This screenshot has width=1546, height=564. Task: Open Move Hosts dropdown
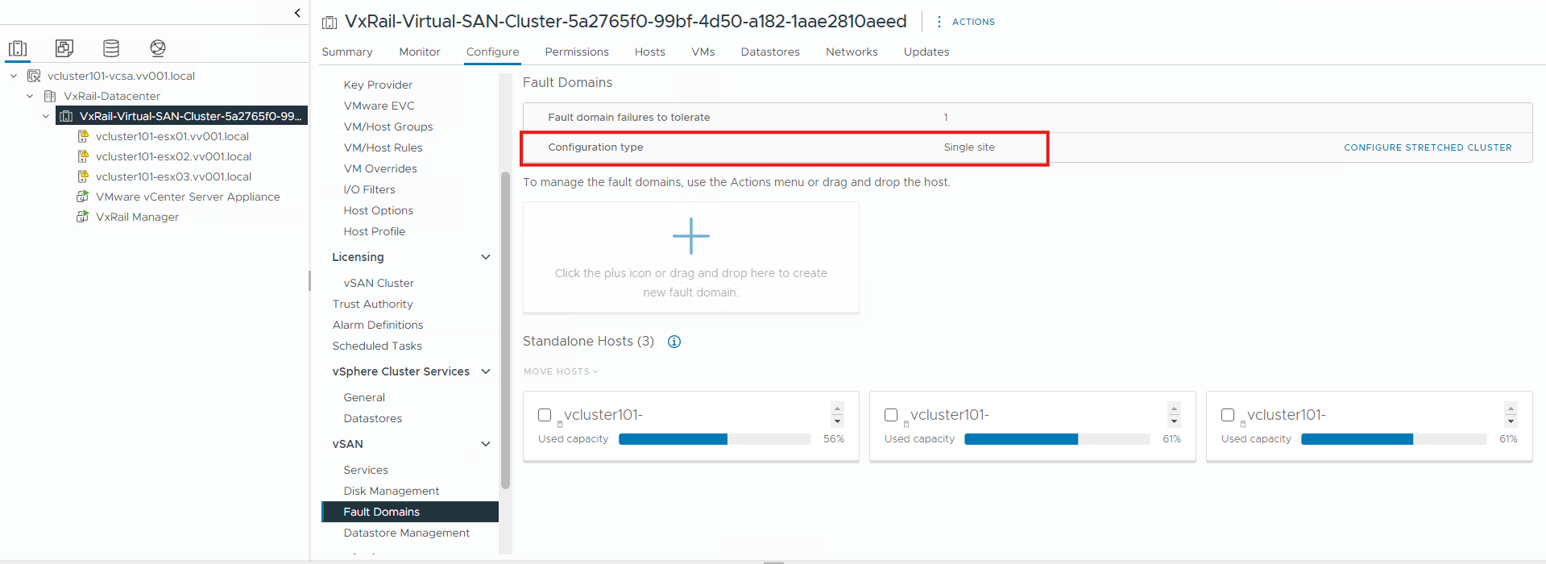coord(561,371)
